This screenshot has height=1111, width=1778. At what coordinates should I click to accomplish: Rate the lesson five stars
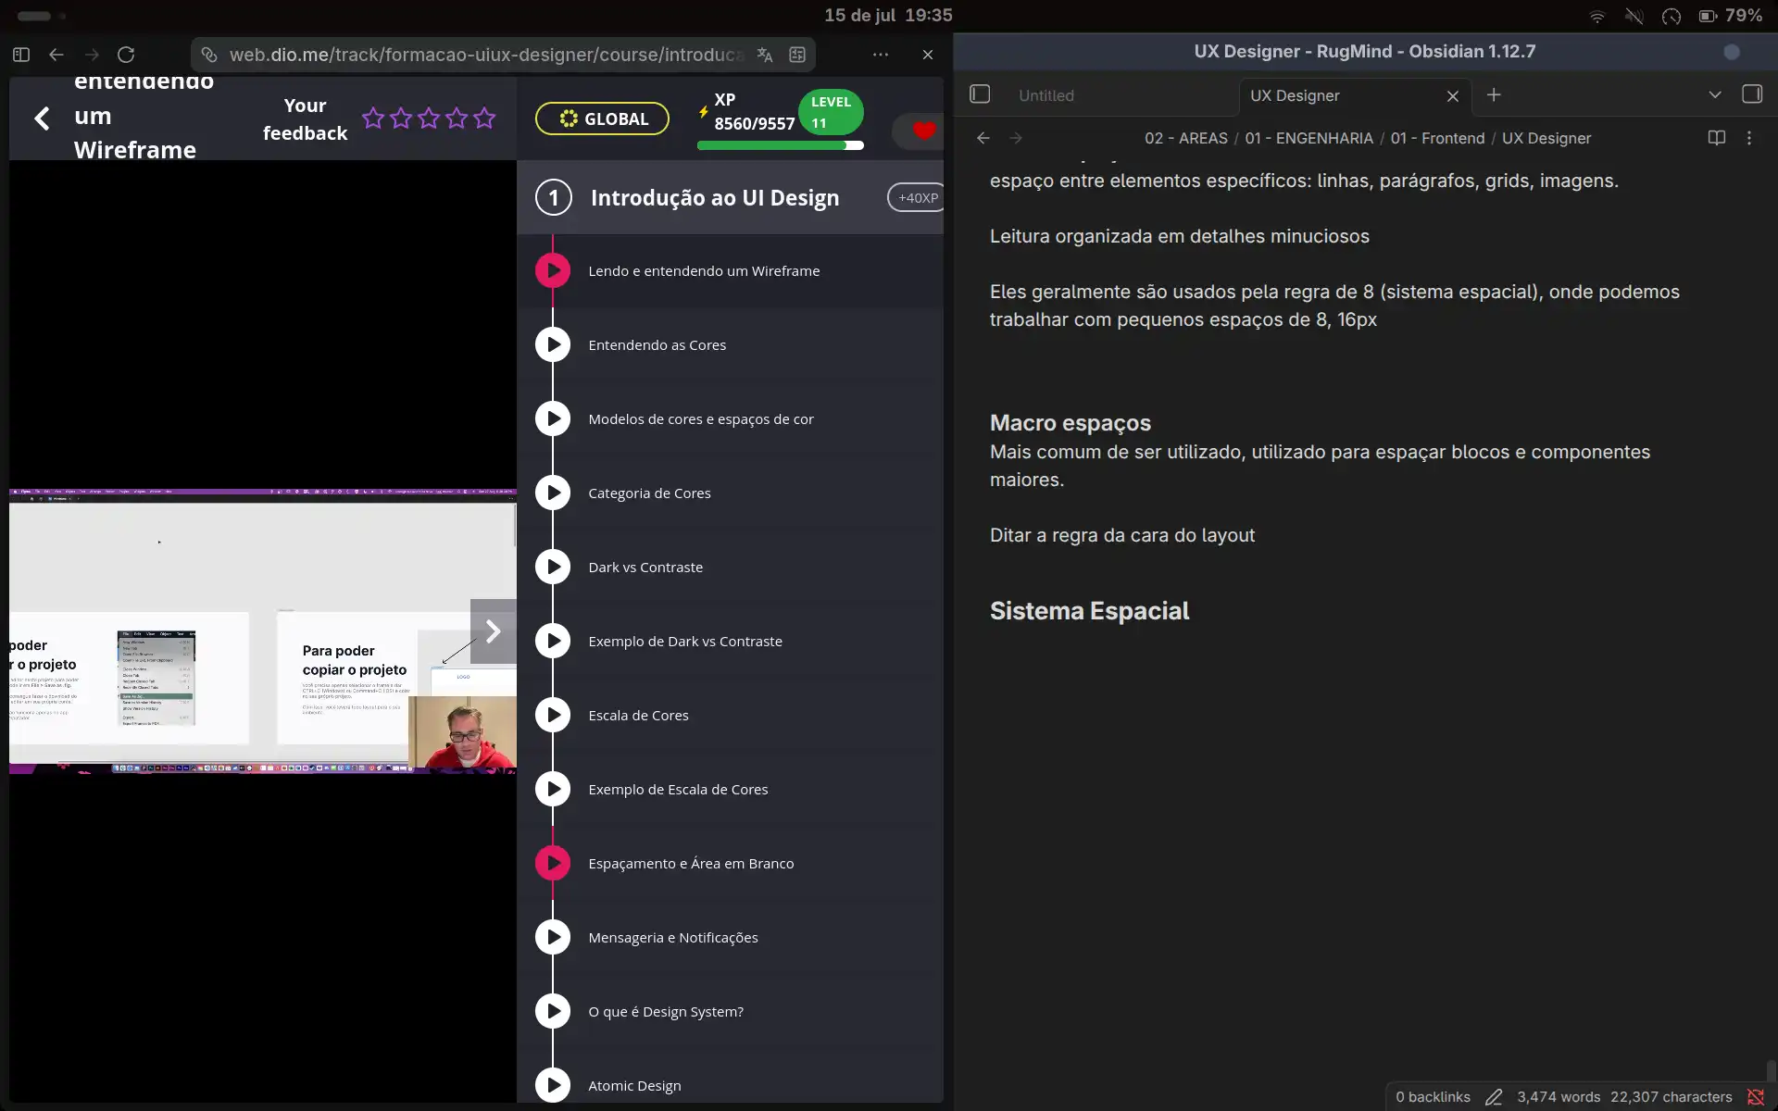(x=484, y=119)
